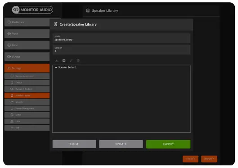The image size is (238, 168).
Task: Click the Input icon in the sidebar
Action: [9, 34]
